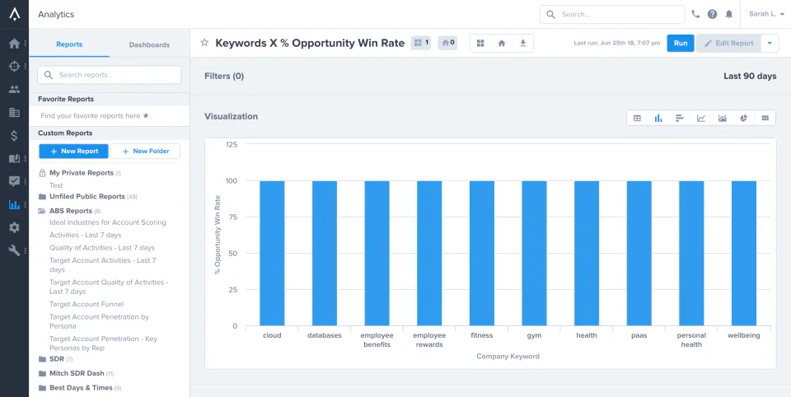Expand the Edit Report dropdown arrow
Image resolution: width=791 pixels, height=397 pixels.
(770, 44)
